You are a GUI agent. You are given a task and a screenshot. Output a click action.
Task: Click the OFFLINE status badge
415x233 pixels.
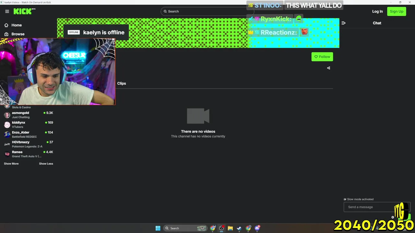(x=74, y=32)
